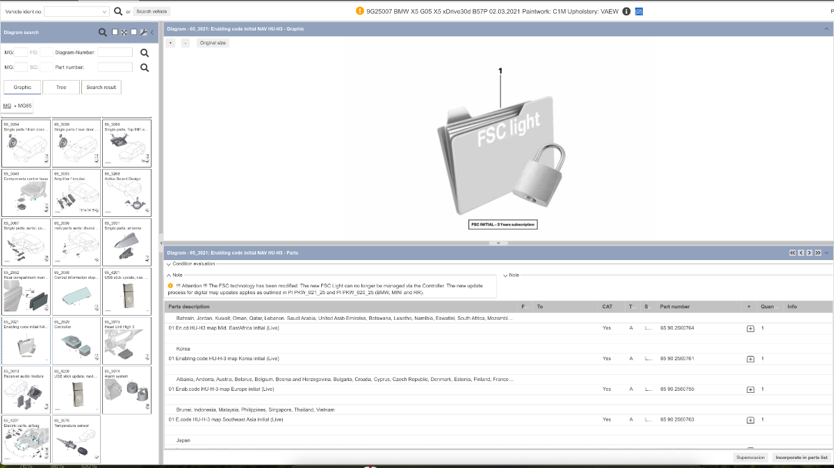Open the Electric parts, airbag thumbnail
Screen dimensions: 834x468
pos(26,439)
